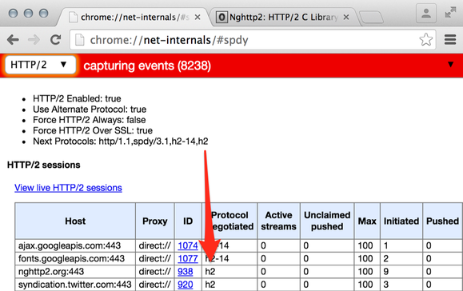The height and width of the screenshot is (291, 463).
Task: Bookmark this page with the star icon
Action: [425, 39]
